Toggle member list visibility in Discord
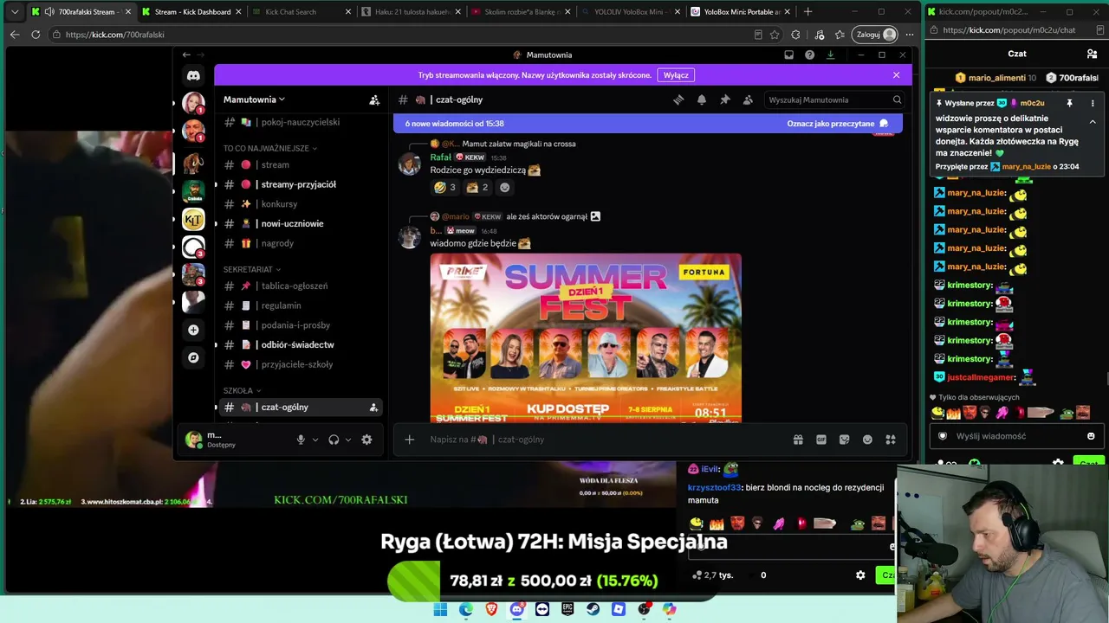This screenshot has width=1109, height=623. click(748, 100)
